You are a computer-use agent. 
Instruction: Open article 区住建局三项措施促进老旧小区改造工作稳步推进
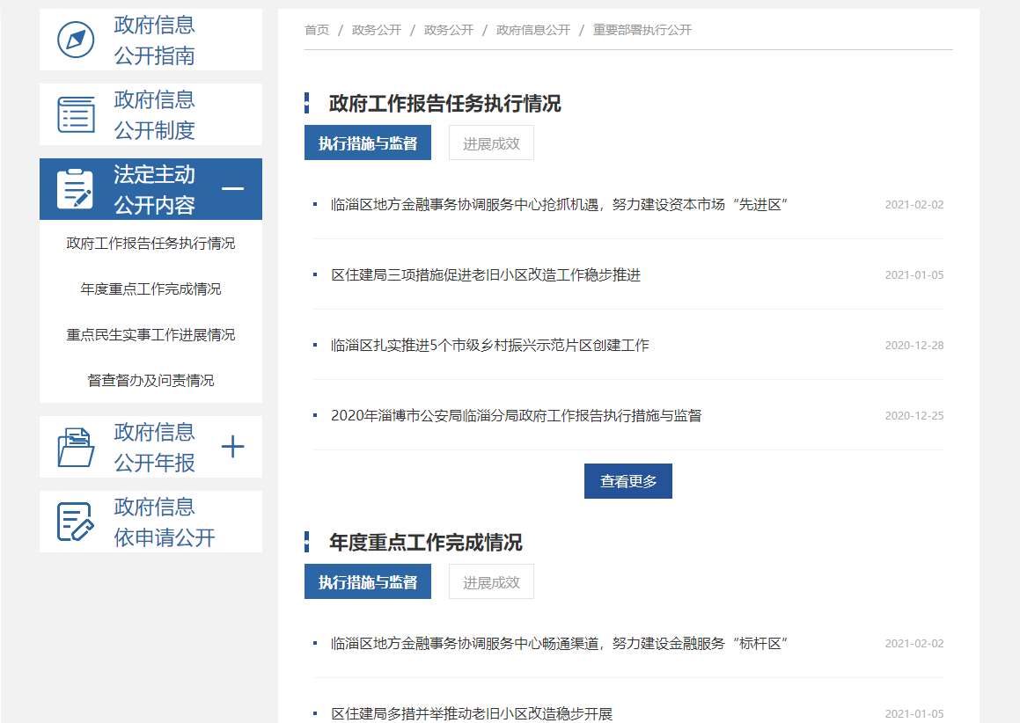pyautogui.click(x=486, y=275)
